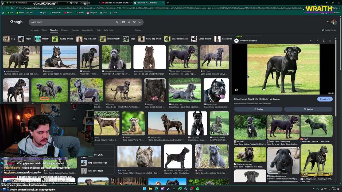Select the Big dog breeds filter chip
This screenshot has height=192, width=342.
(63, 39)
